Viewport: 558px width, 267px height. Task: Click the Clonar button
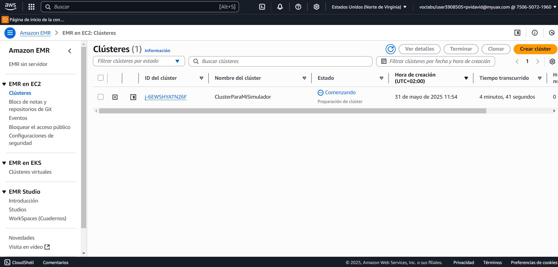tap(496, 49)
